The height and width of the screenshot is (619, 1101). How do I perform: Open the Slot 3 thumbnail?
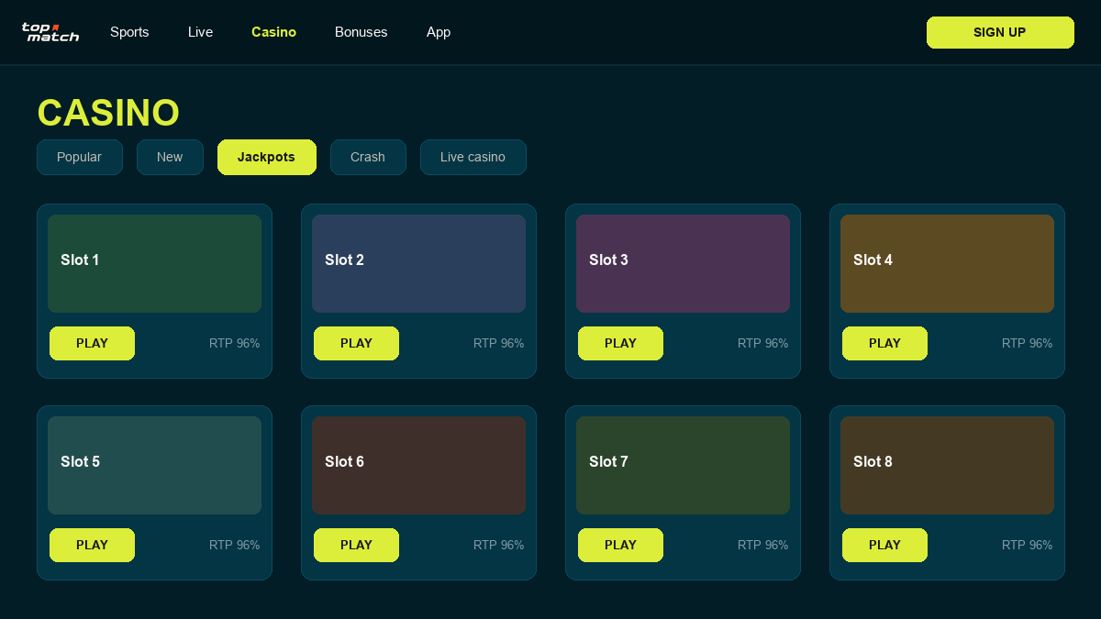[683, 263]
